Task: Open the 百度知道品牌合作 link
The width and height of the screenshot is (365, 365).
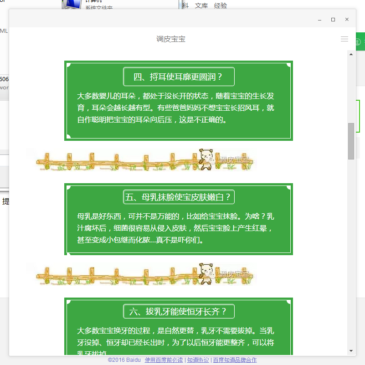Action: tap(235, 360)
